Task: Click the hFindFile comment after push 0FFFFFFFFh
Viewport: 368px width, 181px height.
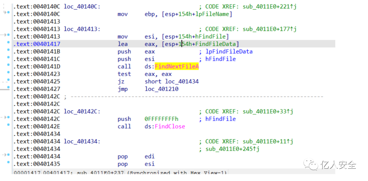Action: [x=220, y=119]
